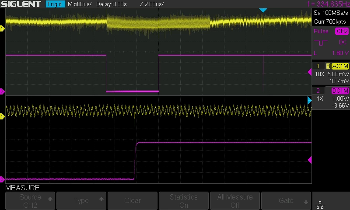Click the frequency counter f = 334.835Hz
Viewport: 350px width, 210px height.
[329, 4]
